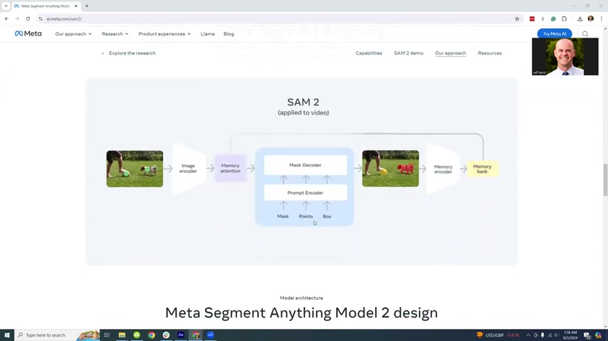Click the Memory attention block
The image size is (608, 341).
click(x=231, y=168)
